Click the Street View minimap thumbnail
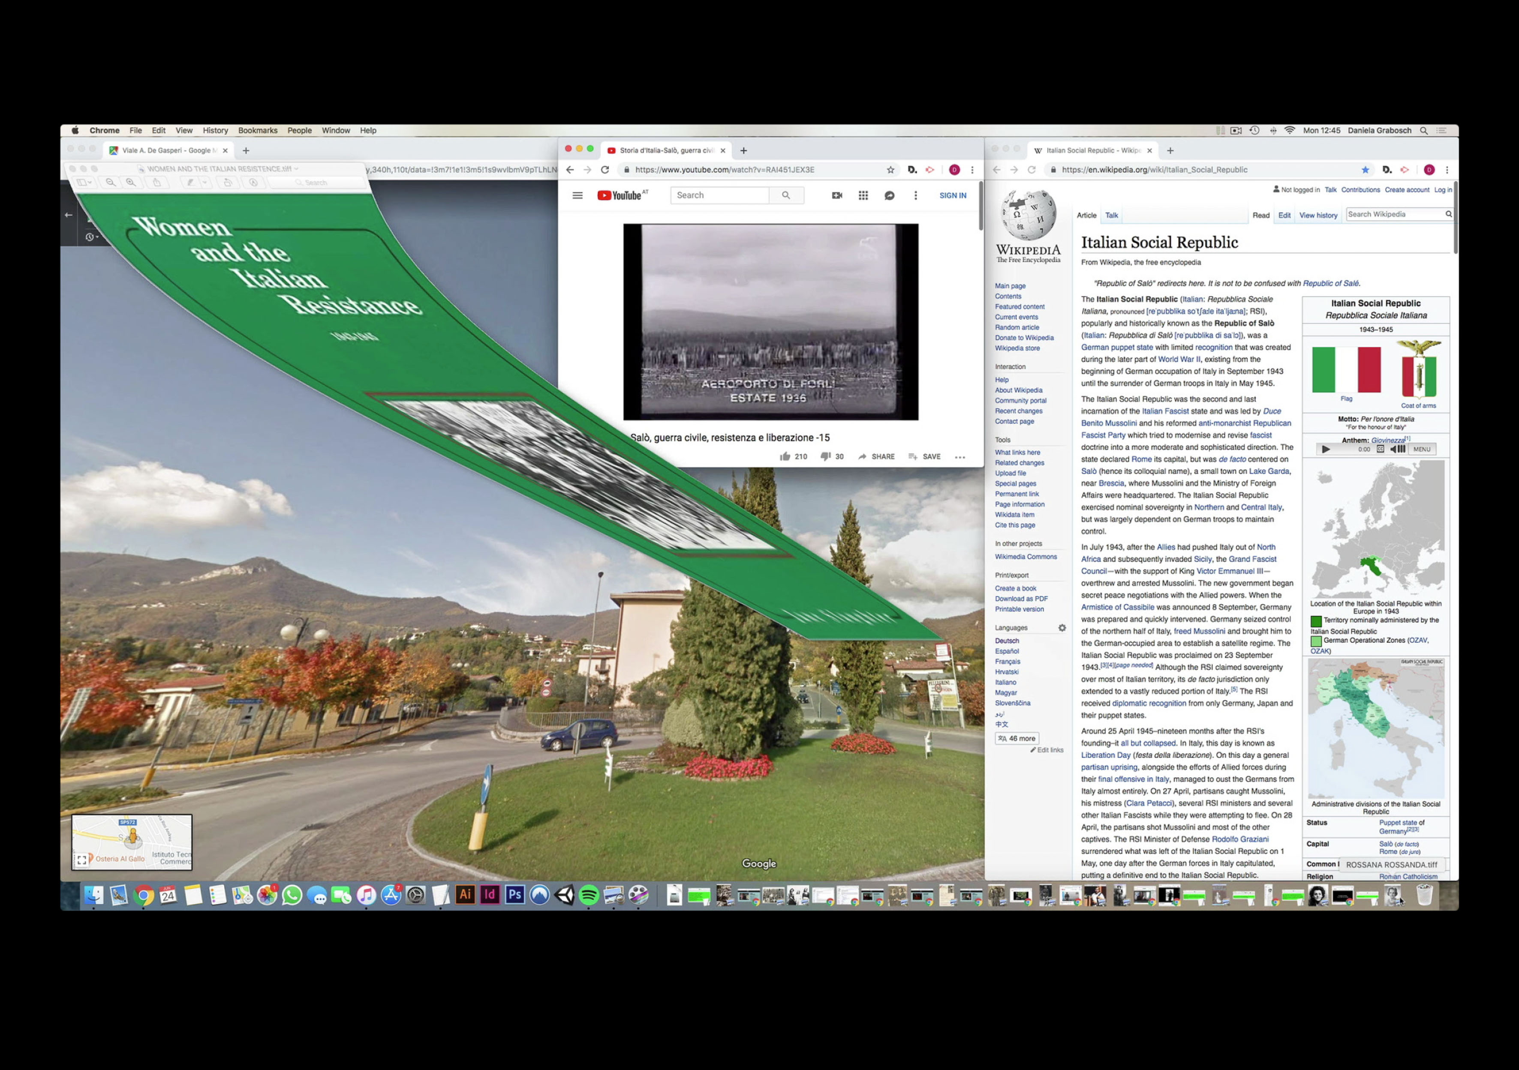The height and width of the screenshot is (1070, 1519). tap(132, 841)
